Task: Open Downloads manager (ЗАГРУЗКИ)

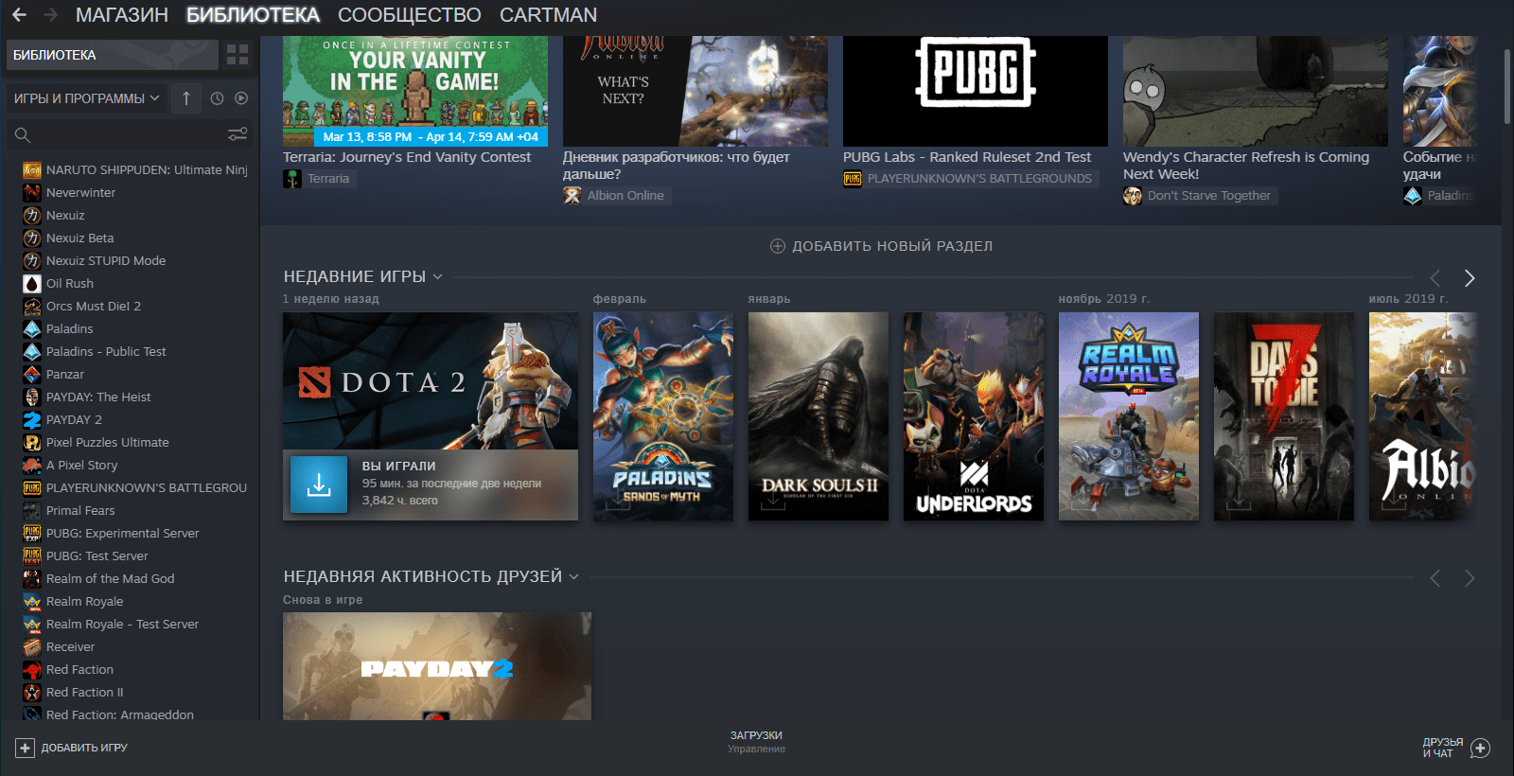Action: click(x=756, y=735)
